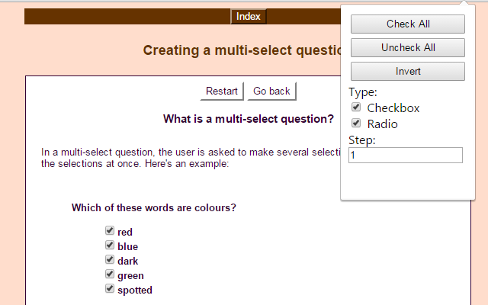Click the 'Radio' label text in popup
Viewport: 488px width, 305px height.
382,124
